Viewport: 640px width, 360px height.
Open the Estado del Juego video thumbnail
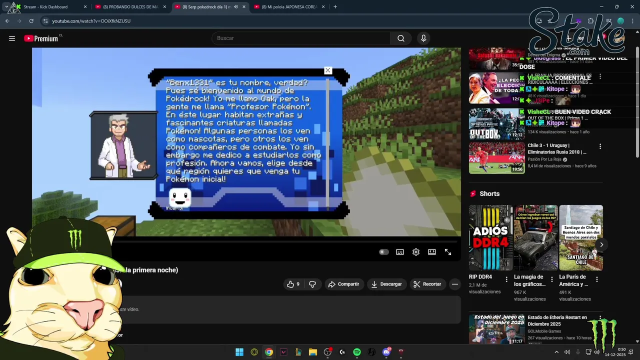[497, 329]
